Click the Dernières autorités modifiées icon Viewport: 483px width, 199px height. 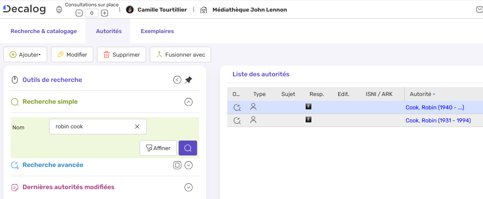pyautogui.click(x=15, y=187)
